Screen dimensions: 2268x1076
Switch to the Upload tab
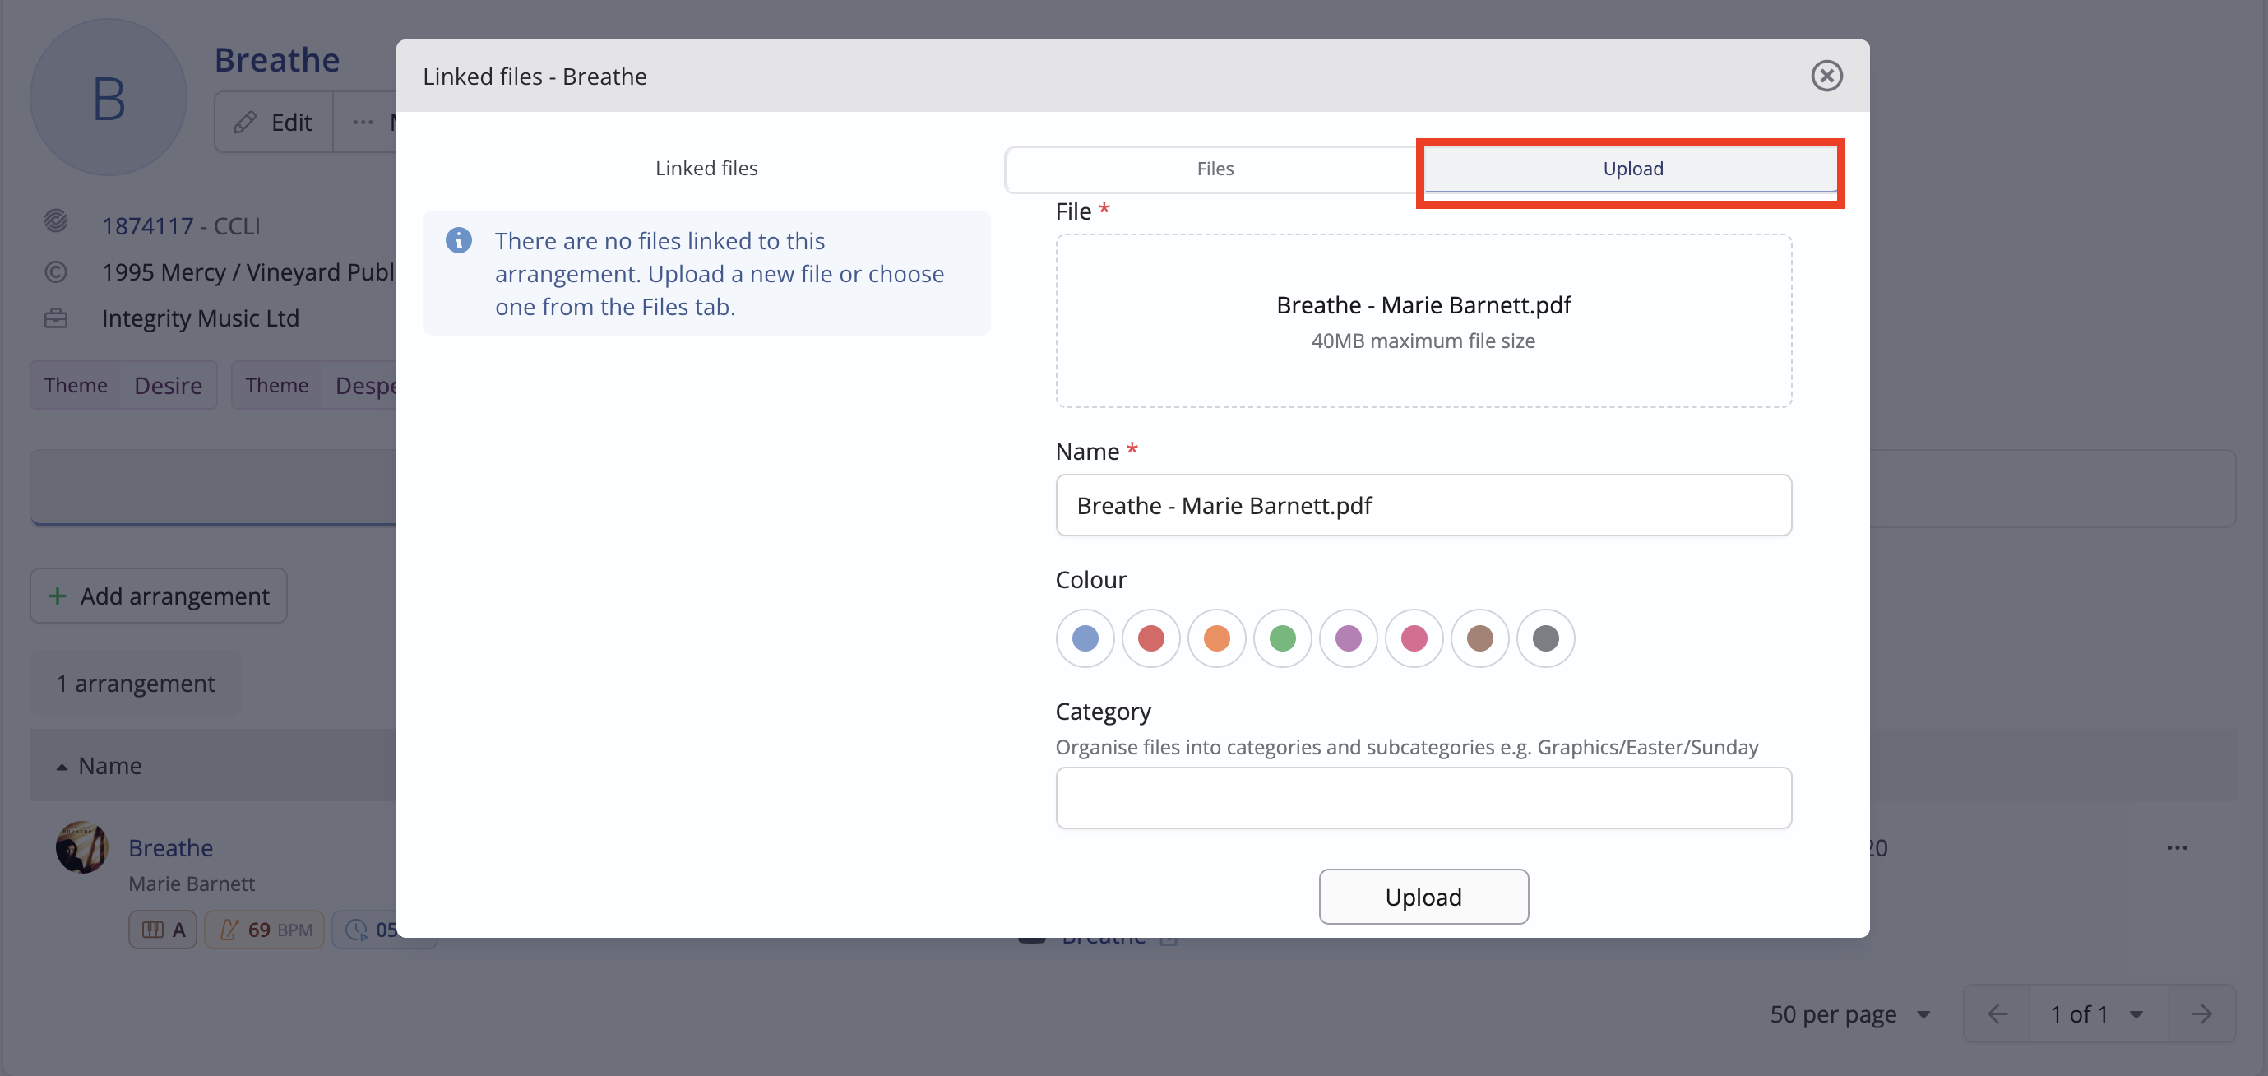coord(1632,168)
